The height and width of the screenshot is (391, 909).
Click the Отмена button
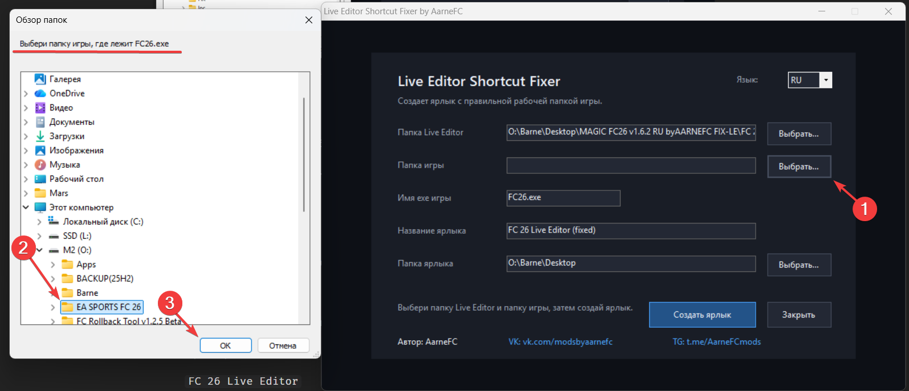click(x=283, y=345)
